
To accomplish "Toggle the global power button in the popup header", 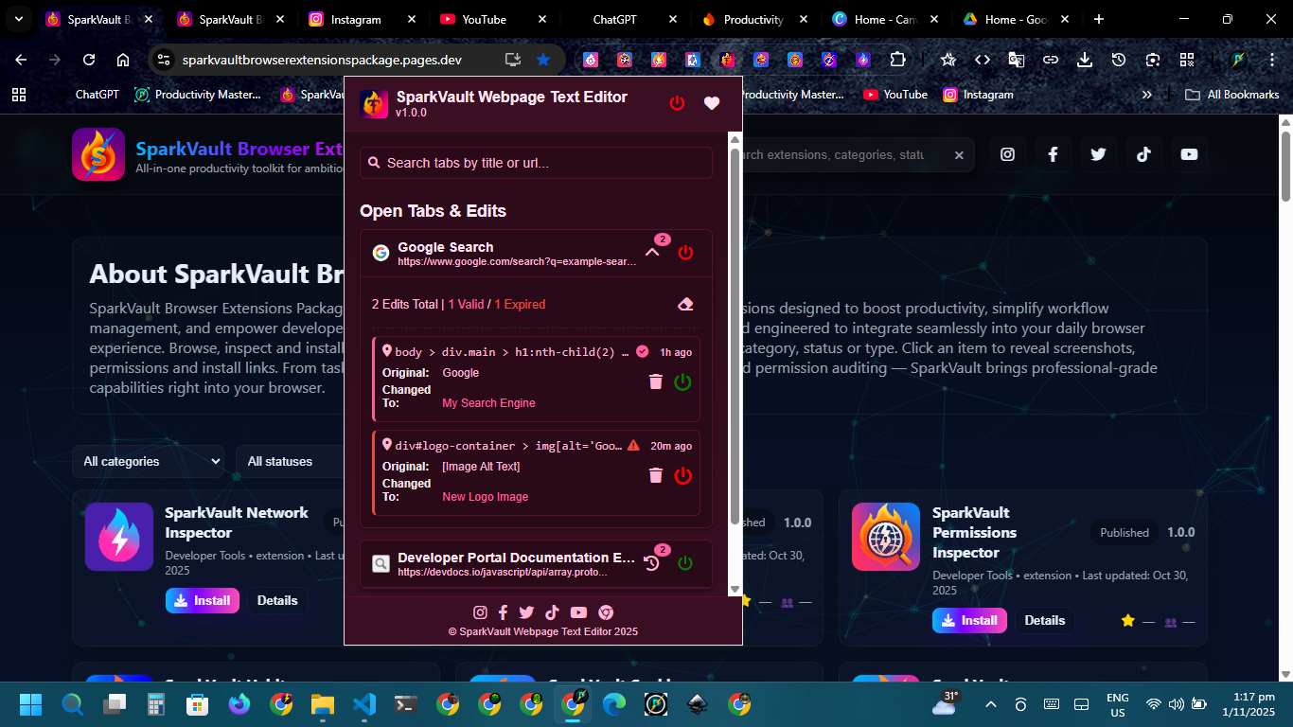I will point(677,103).
